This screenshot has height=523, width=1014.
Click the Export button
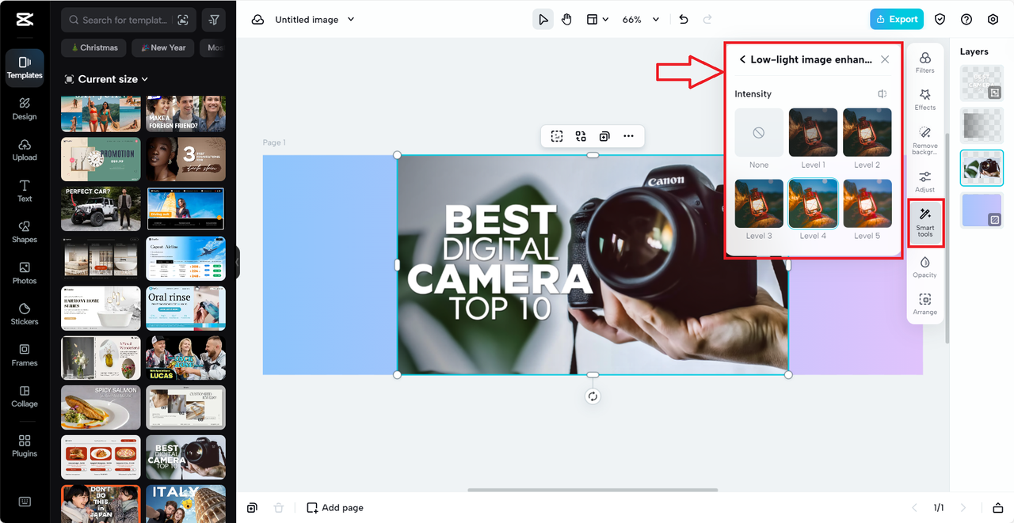(897, 19)
